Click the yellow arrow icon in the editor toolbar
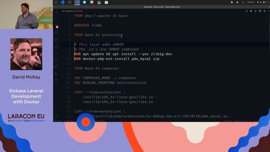The width and height of the screenshot is (270, 152). point(256,11)
